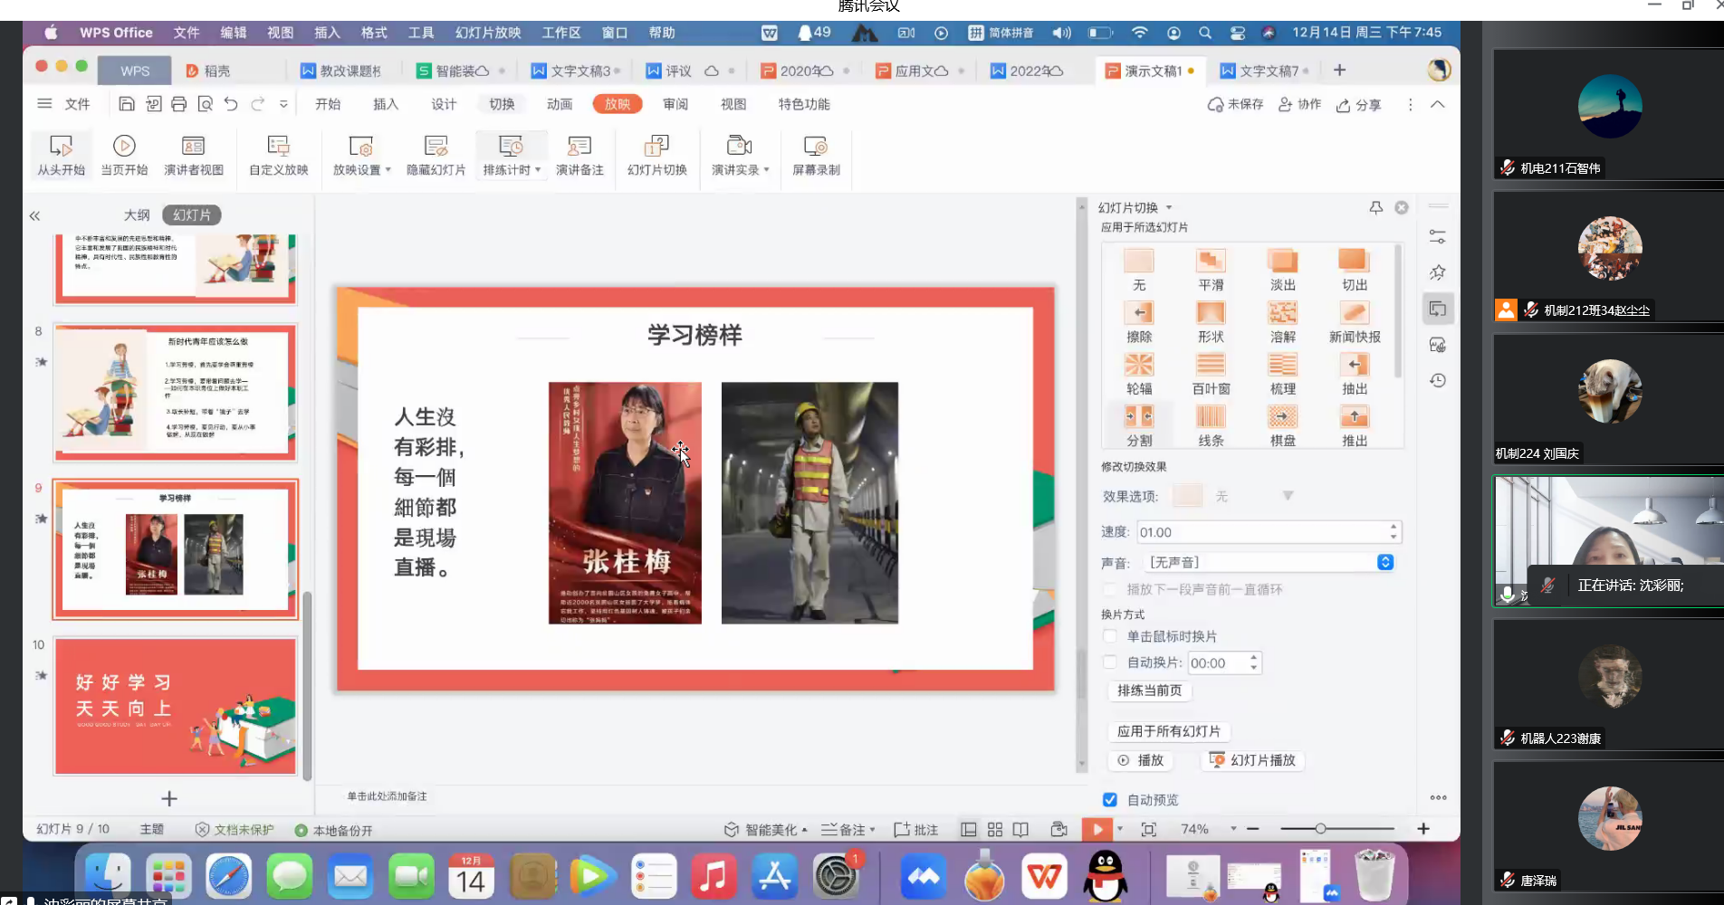Switch to the 动画 ribbon tab
The width and height of the screenshot is (1724, 905).
pyautogui.click(x=560, y=104)
